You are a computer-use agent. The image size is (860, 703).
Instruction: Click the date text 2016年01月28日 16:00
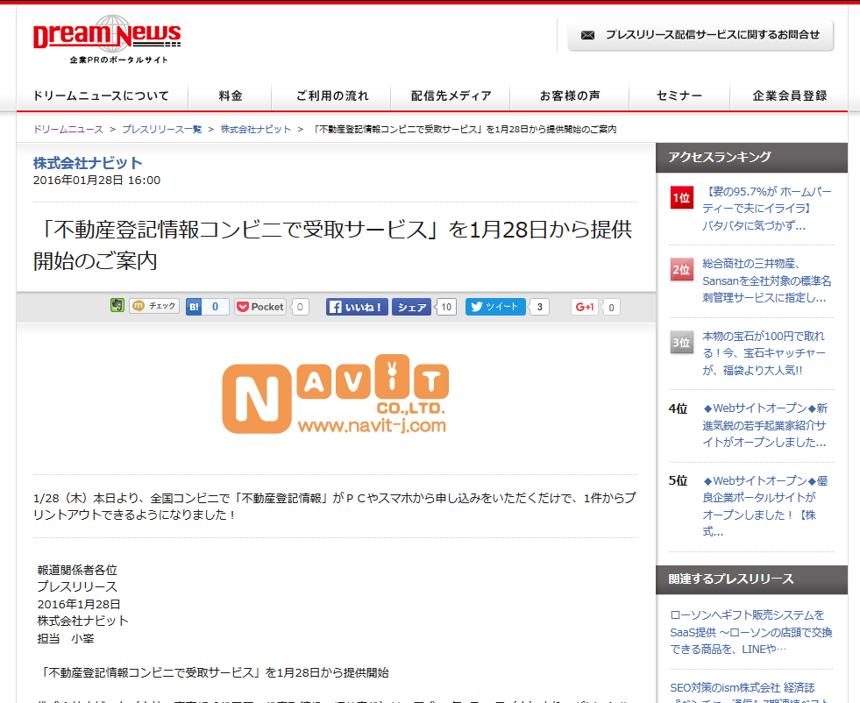96,181
